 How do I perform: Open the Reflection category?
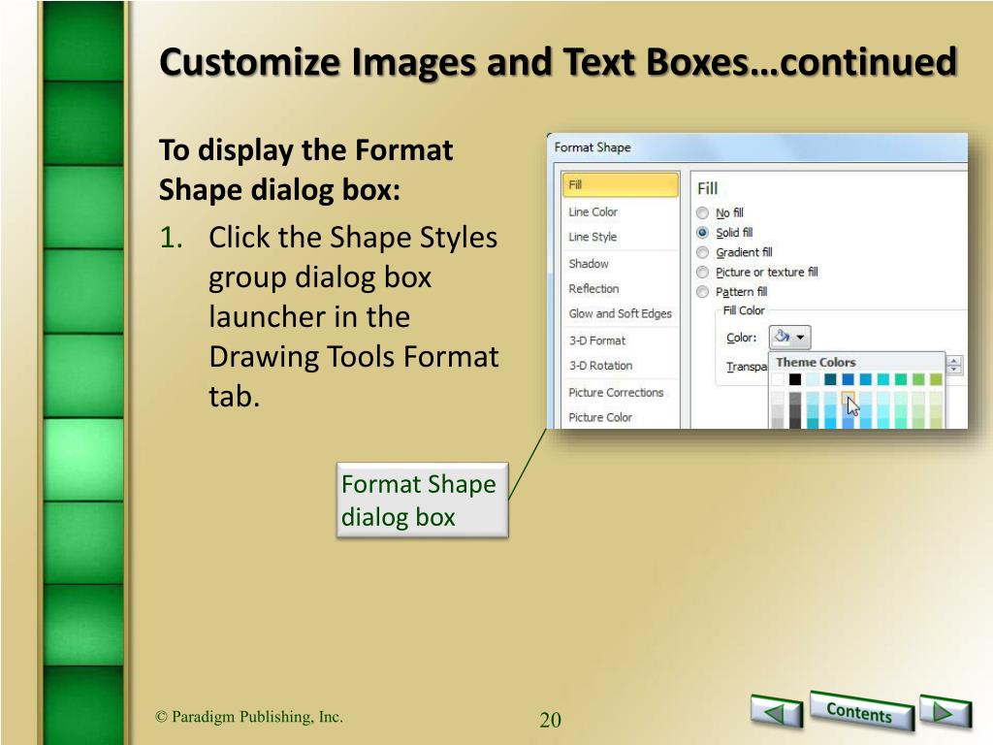(x=620, y=288)
